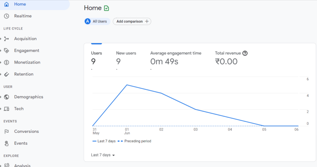Click the EXPLORE section heading
This screenshot has width=317, height=167.
11,156
